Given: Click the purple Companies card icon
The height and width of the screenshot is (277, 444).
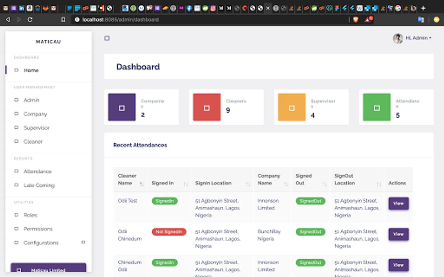Looking at the screenshot, I should [122, 107].
